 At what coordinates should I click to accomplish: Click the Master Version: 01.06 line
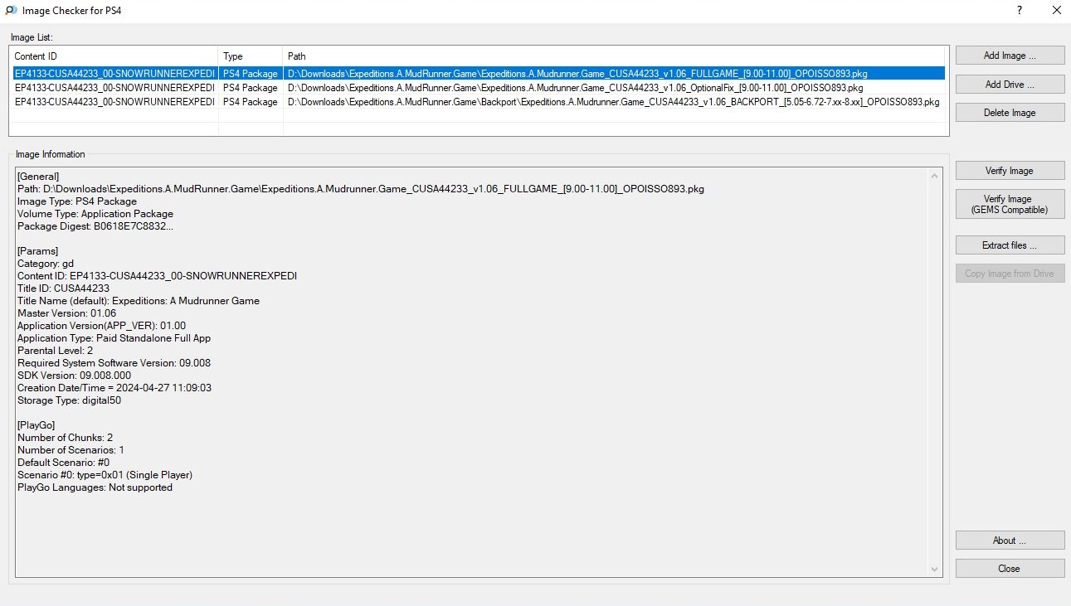[67, 313]
